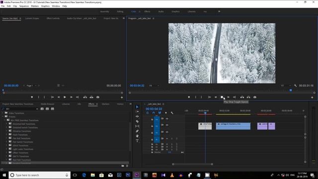The height and width of the screenshot is (179, 318).
Task: Click Mark In in Program monitor
Action: pyautogui.click(x=195, y=97)
